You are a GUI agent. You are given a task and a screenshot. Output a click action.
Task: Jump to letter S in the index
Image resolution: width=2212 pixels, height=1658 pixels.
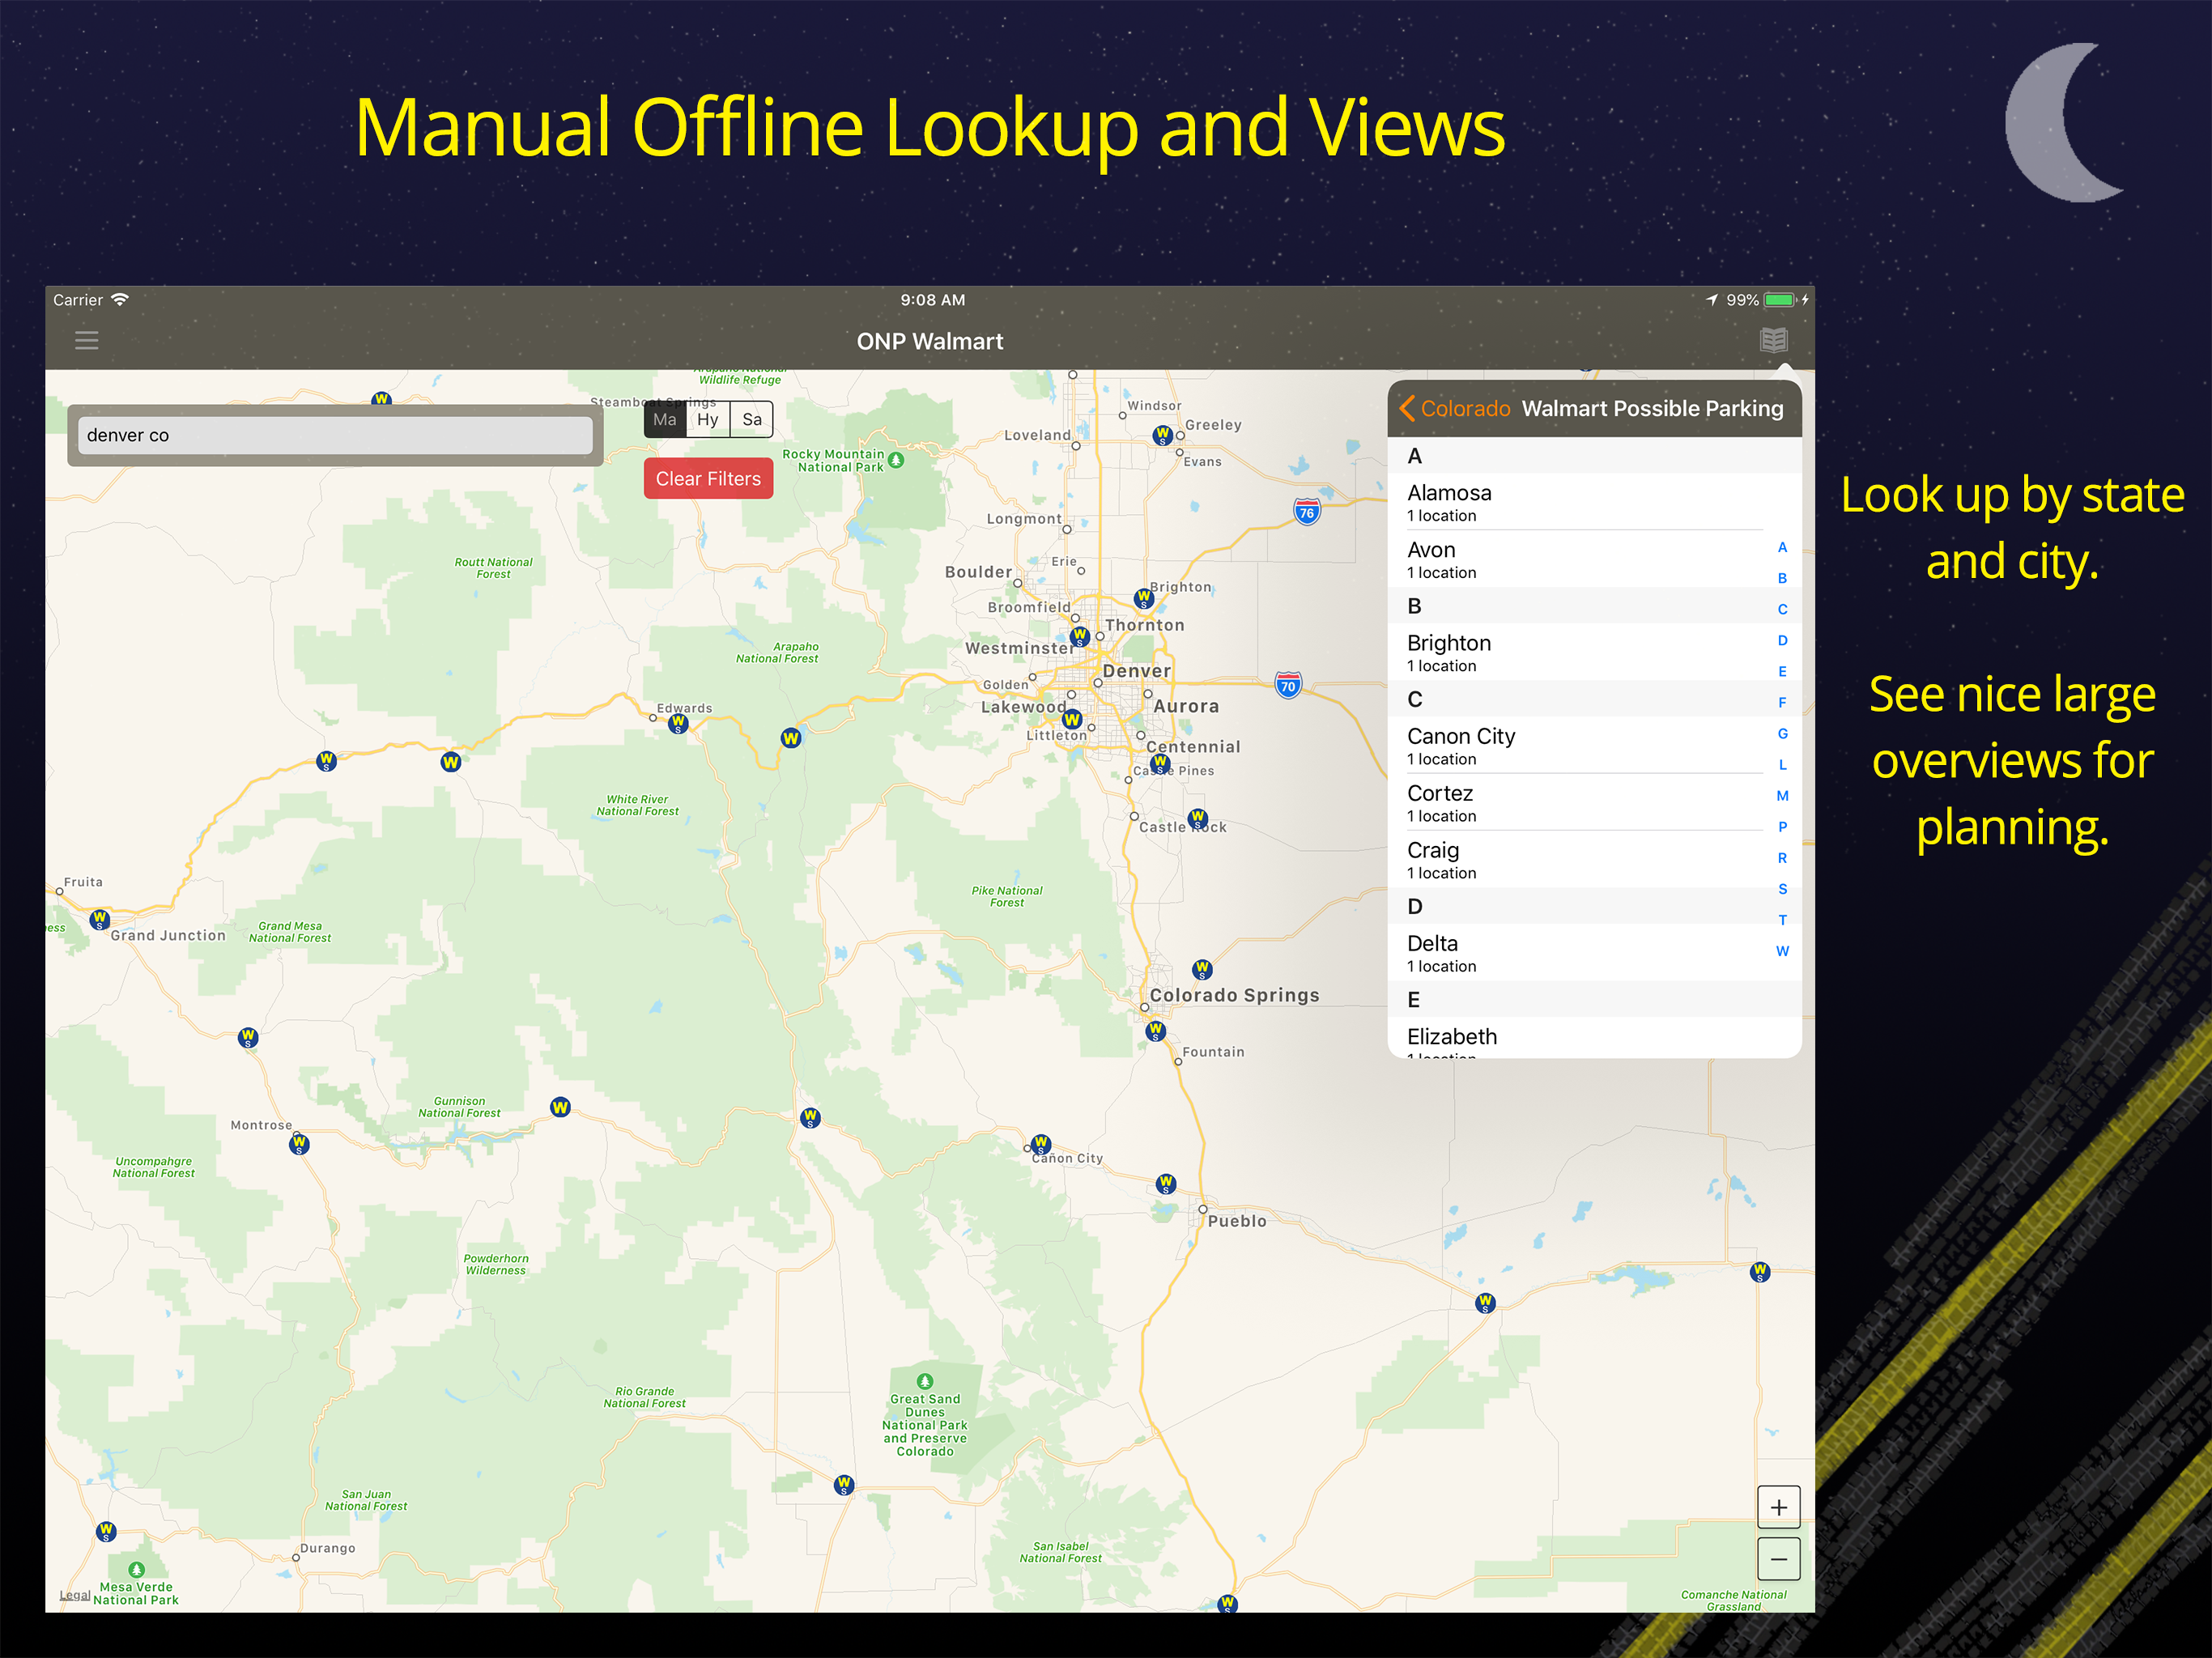click(x=1782, y=889)
